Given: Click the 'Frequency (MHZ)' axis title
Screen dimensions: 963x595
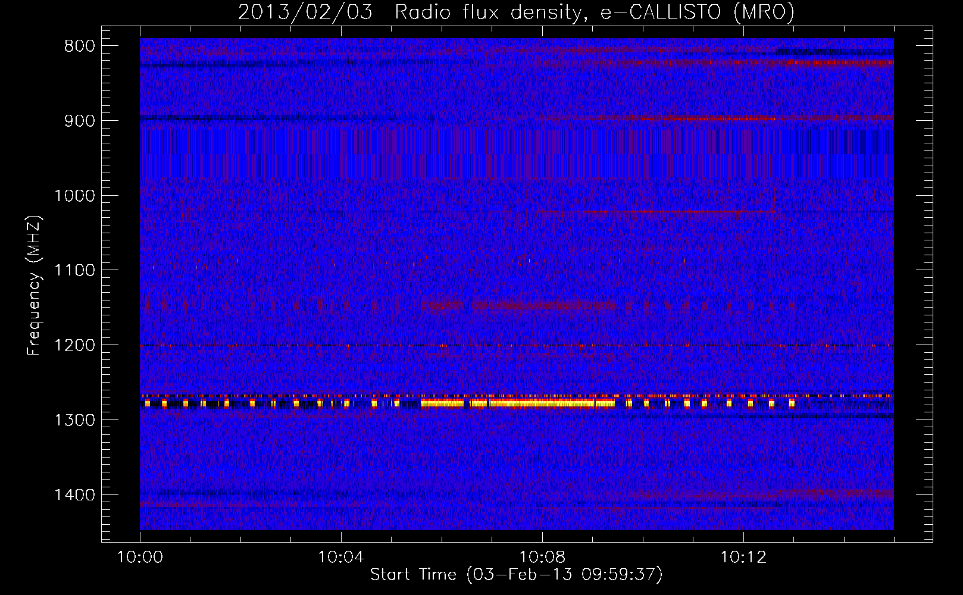Looking at the screenshot, I should tap(34, 286).
